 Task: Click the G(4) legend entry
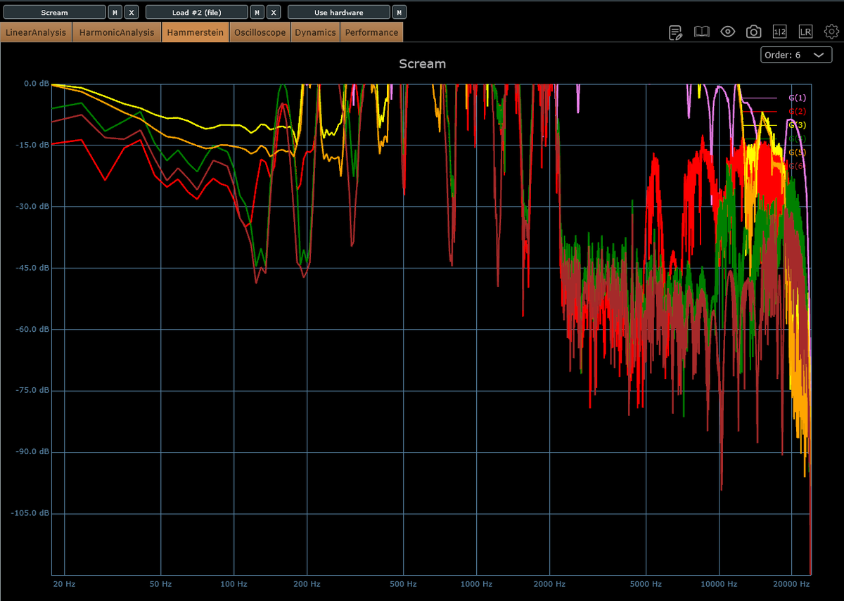[x=797, y=138]
